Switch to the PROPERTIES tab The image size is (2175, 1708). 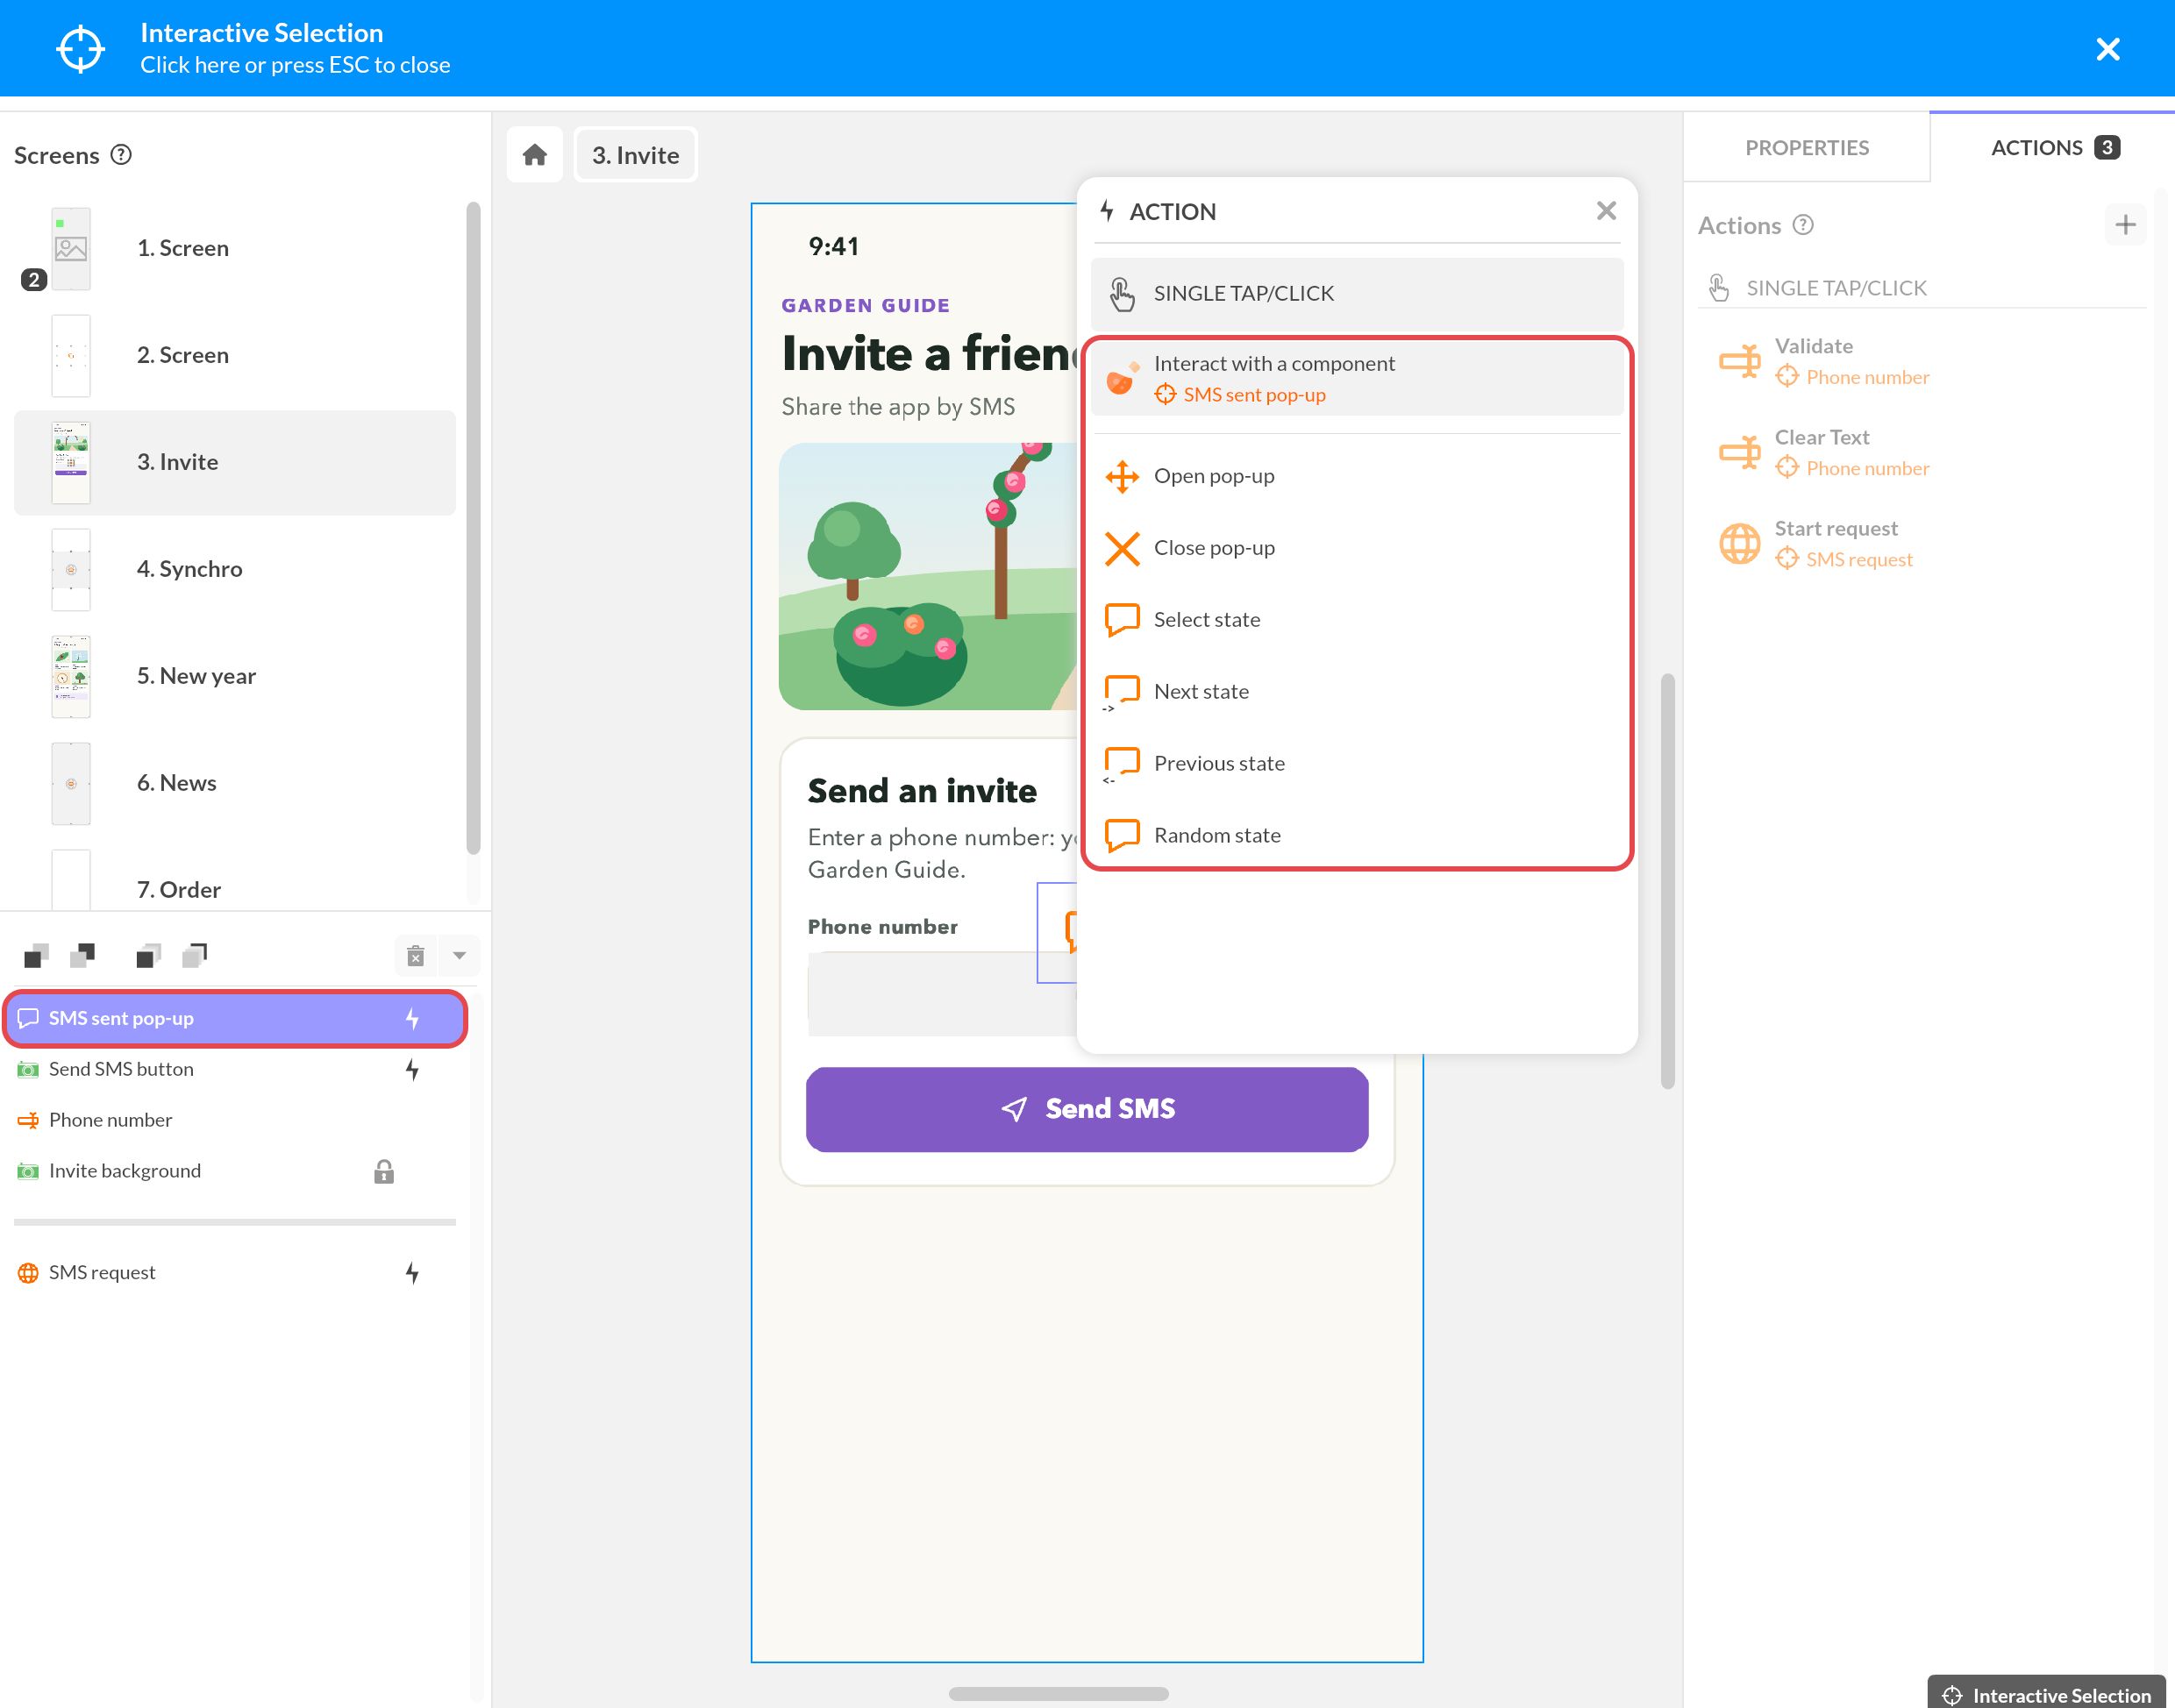pos(1806,148)
